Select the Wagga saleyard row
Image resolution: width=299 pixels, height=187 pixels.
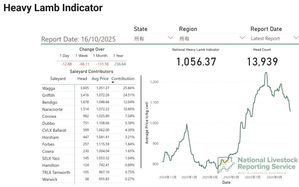49,88
